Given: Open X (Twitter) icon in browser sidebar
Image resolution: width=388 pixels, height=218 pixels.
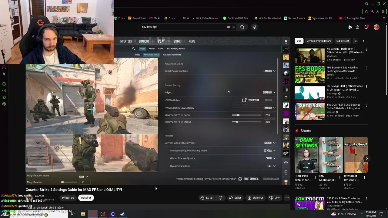Looking at the screenshot, I should click(4, 74).
